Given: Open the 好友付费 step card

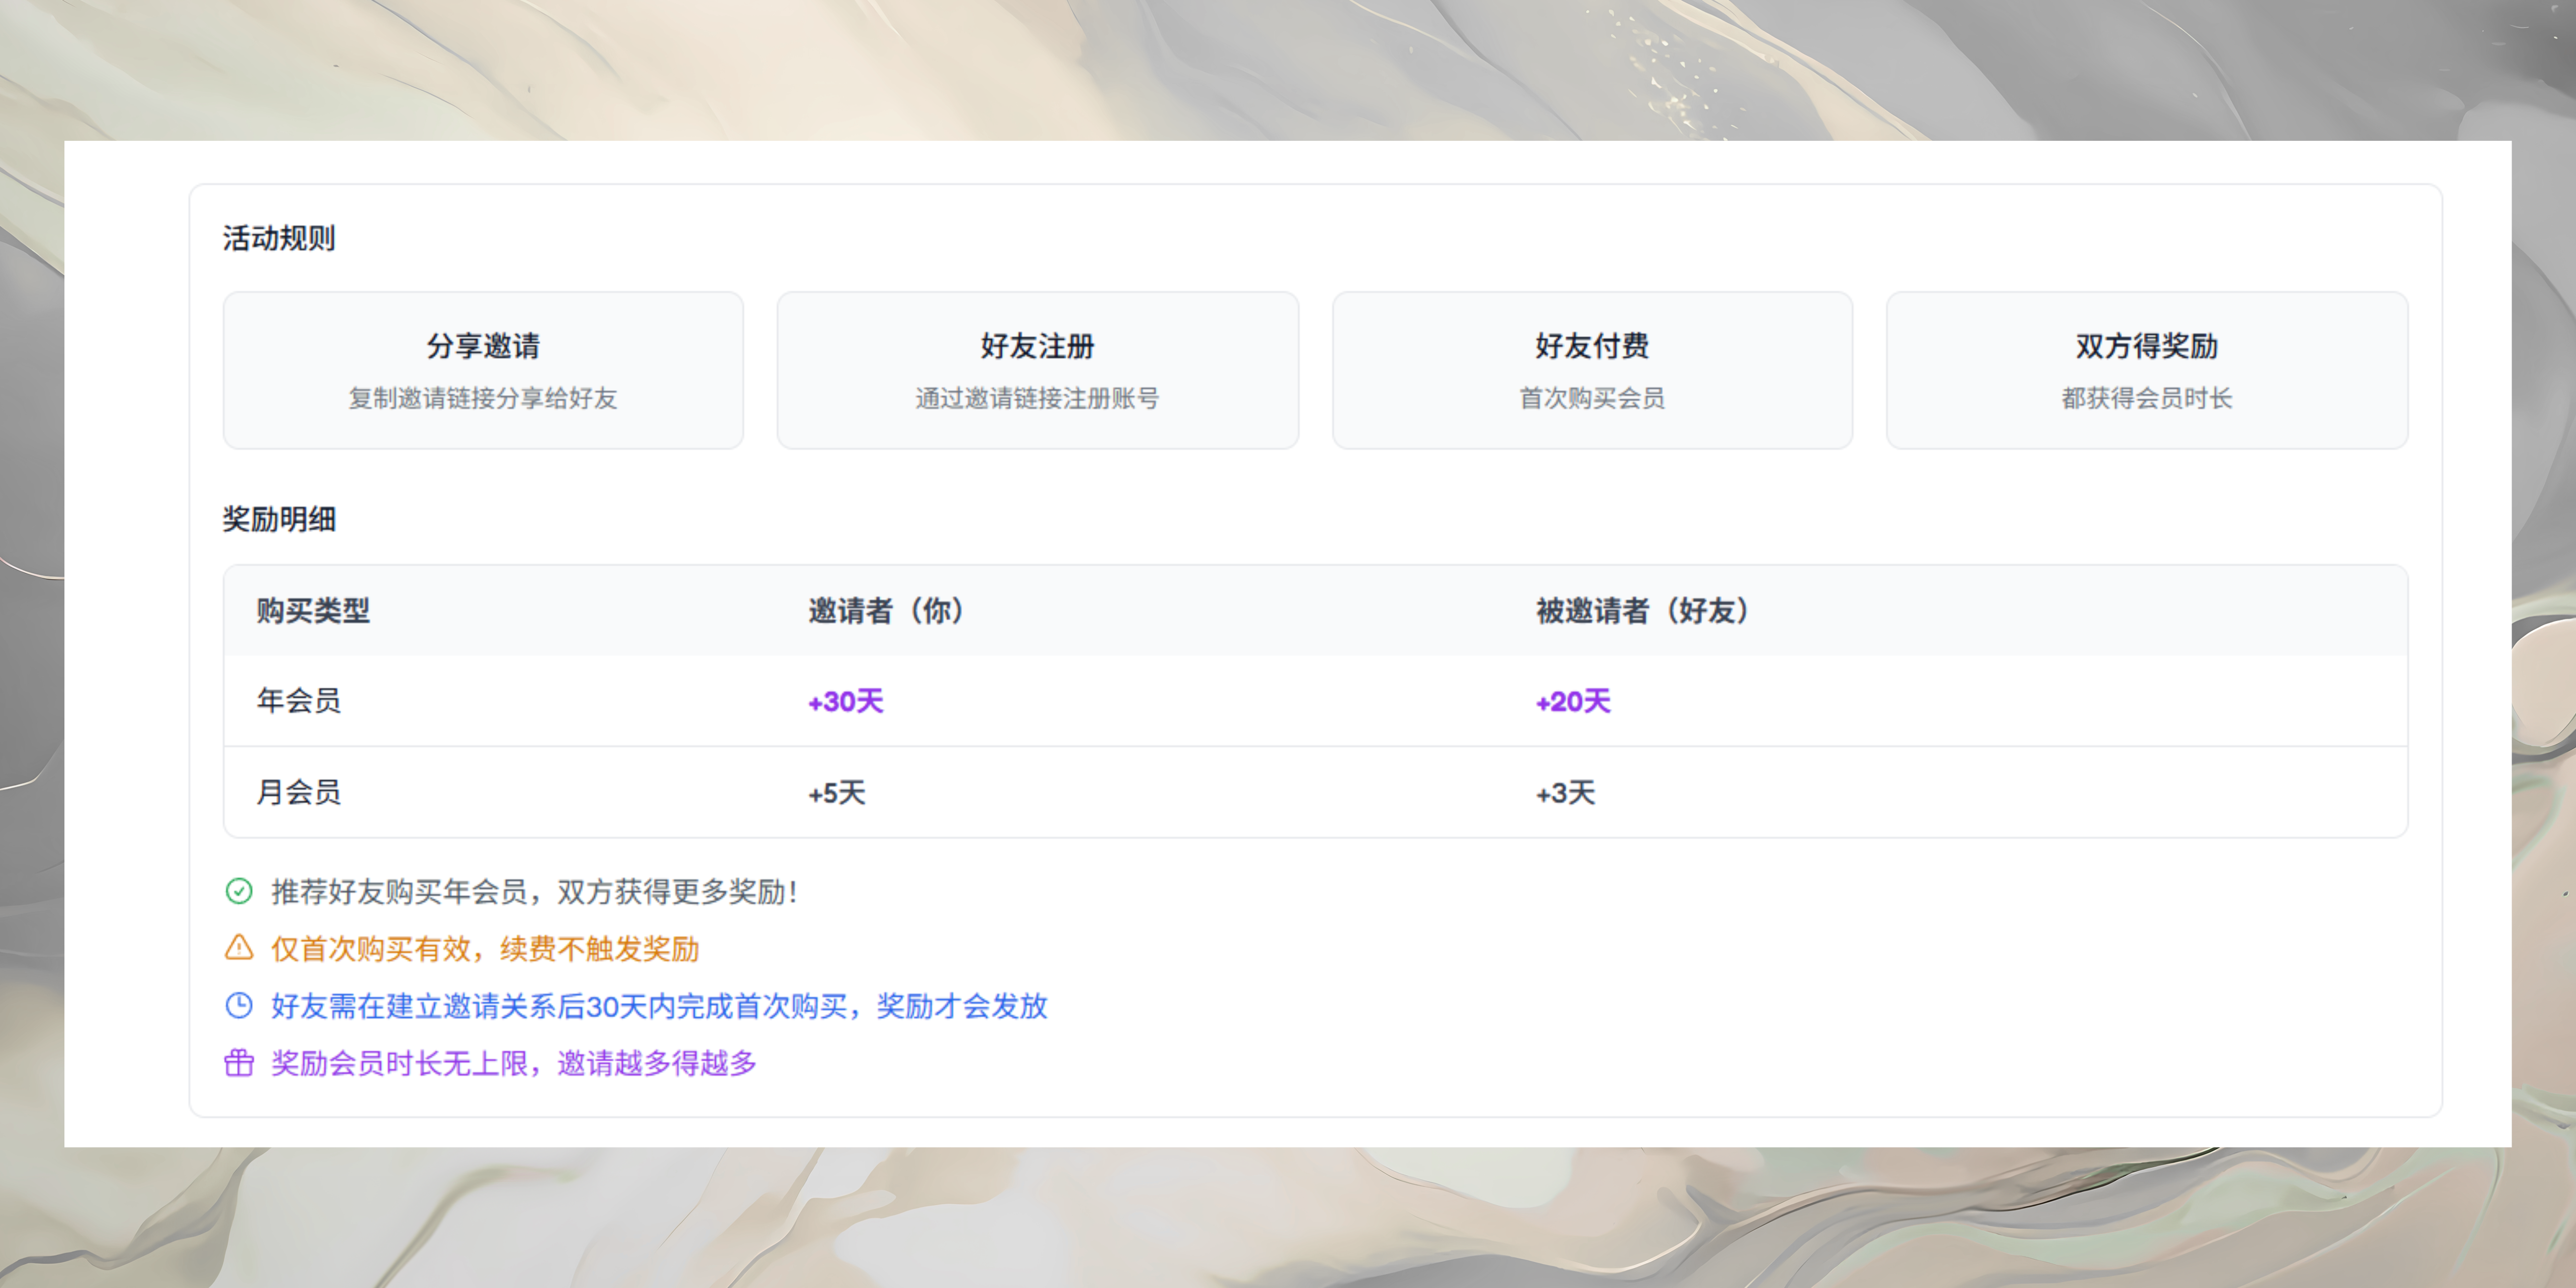Looking at the screenshot, I should (x=1592, y=370).
